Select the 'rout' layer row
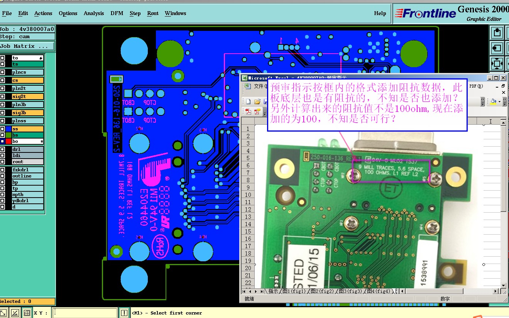This screenshot has width=509, height=318. click(x=28, y=162)
